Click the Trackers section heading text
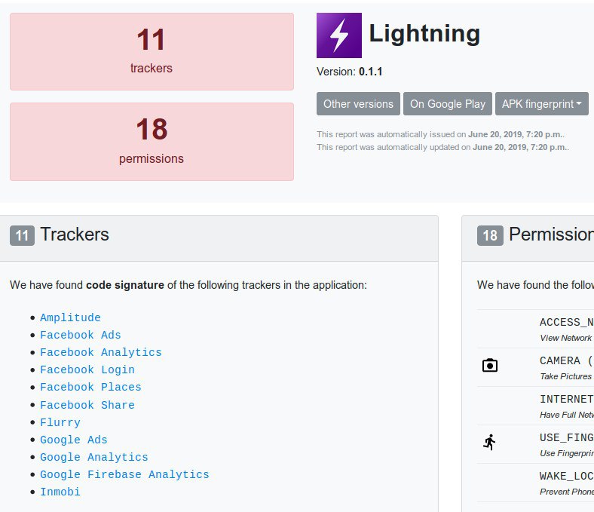This screenshot has height=512, width=594. pyautogui.click(x=75, y=235)
